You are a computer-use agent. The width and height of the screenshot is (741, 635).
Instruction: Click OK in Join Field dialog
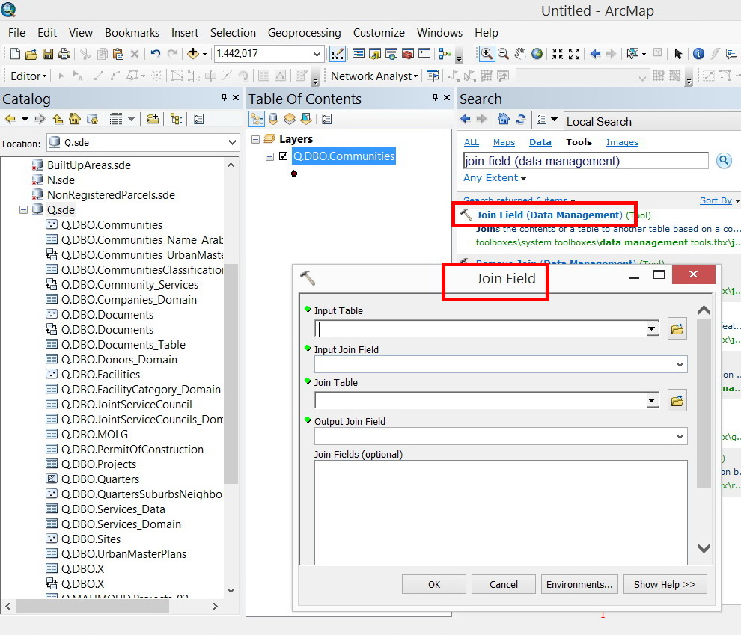click(x=434, y=584)
